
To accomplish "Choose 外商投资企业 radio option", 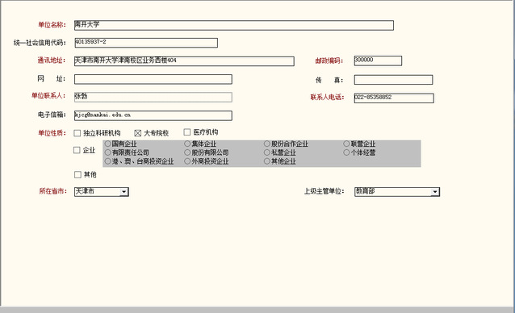I will (187, 161).
